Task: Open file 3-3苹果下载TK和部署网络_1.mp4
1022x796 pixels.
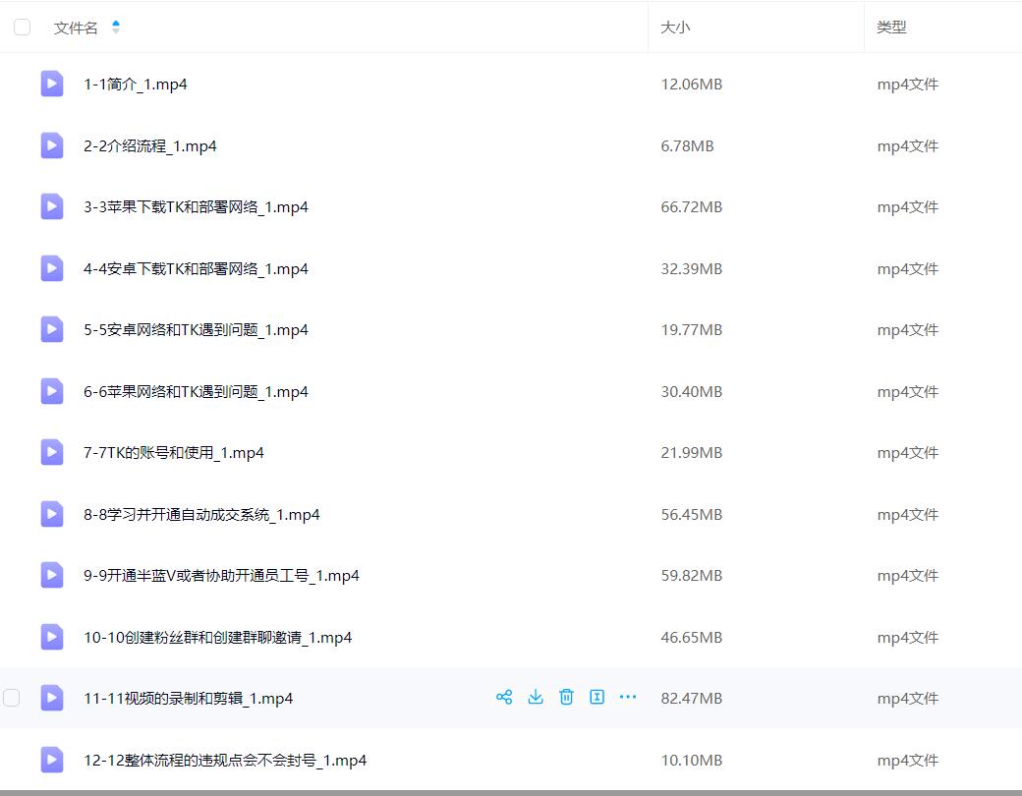Action: pos(196,207)
